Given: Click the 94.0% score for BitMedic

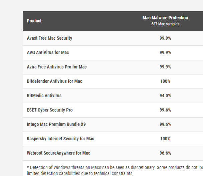Looking at the screenshot, I should tap(165, 96).
